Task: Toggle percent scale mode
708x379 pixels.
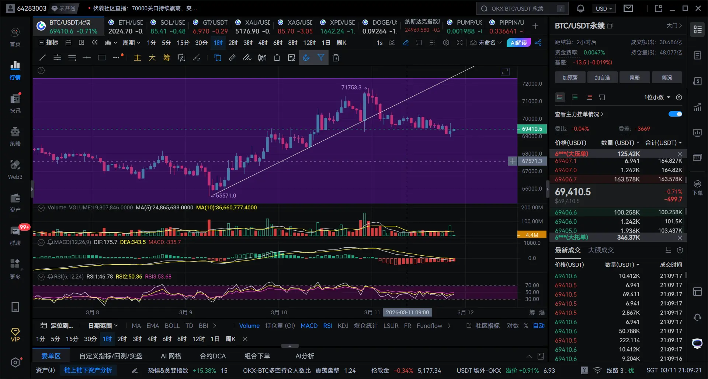Action: coord(526,326)
